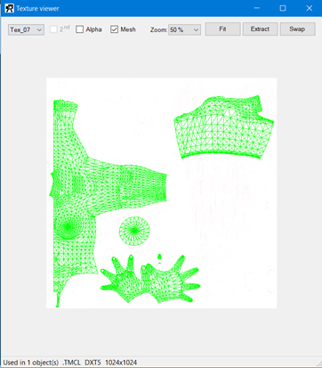322x368 pixels.
Task: Click the Swap button
Action: [x=297, y=29]
